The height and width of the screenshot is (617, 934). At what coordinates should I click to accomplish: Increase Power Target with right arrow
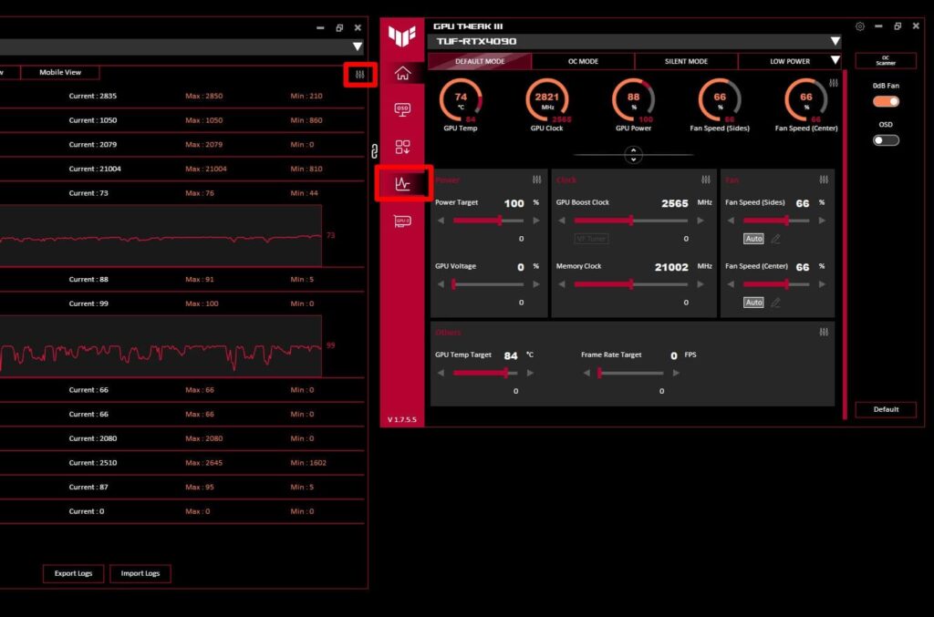(x=536, y=221)
